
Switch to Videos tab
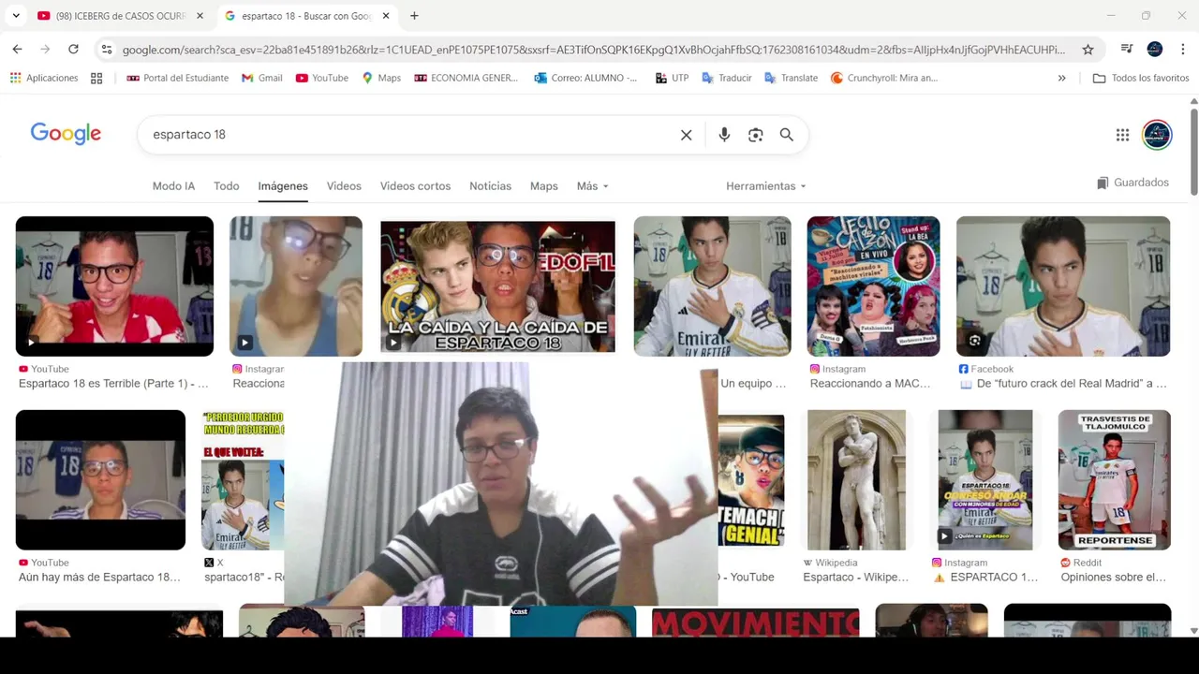(344, 186)
